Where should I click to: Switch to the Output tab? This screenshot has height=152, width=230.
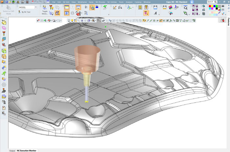tap(12, 151)
